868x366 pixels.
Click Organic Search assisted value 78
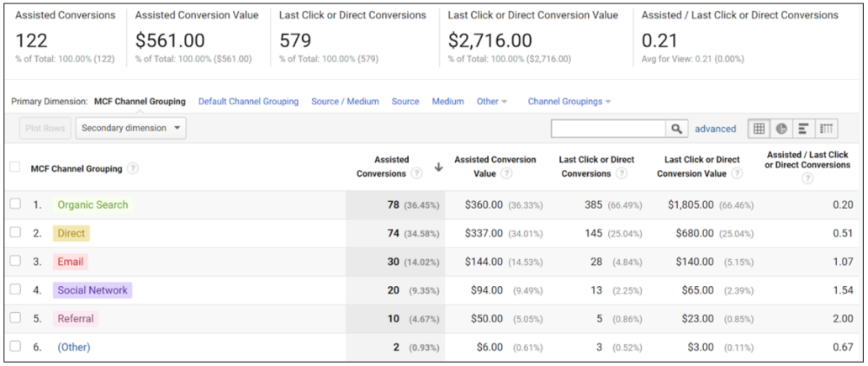[x=393, y=204]
